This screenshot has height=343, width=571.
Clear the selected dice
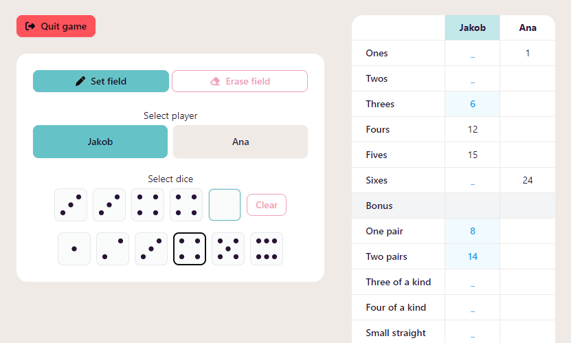point(267,205)
